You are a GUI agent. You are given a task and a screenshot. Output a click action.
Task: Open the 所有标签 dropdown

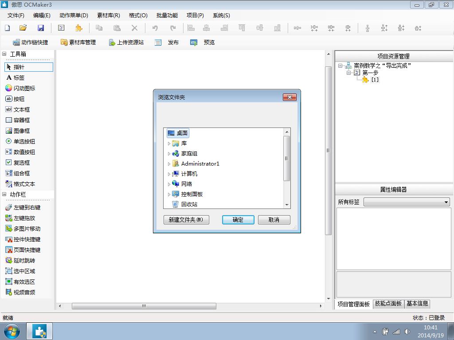click(x=407, y=202)
